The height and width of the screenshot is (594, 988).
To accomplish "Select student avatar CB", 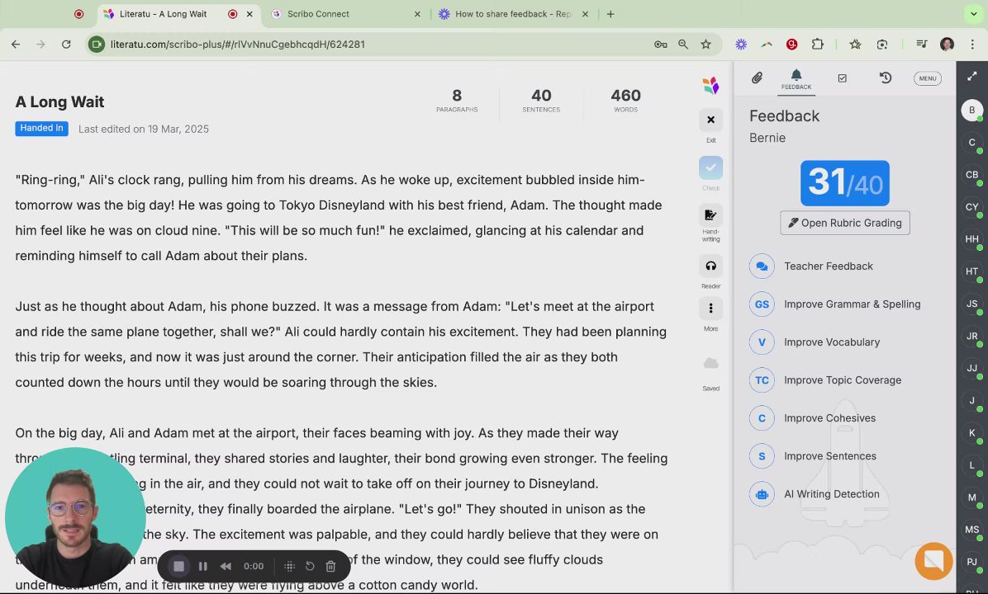I will pyautogui.click(x=971, y=175).
